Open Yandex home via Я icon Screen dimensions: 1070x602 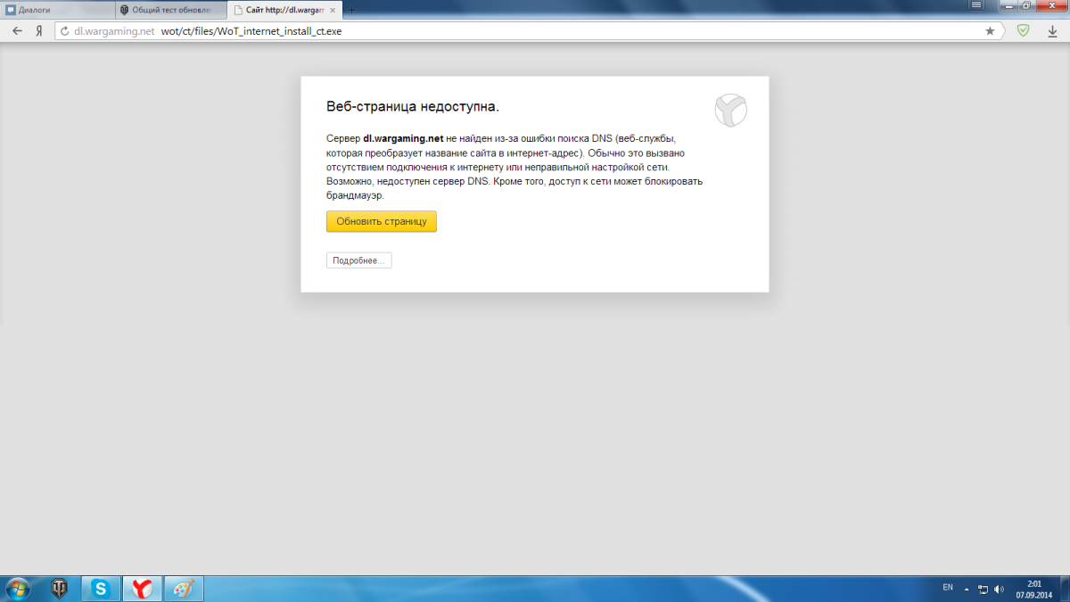pyautogui.click(x=39, y=30)
